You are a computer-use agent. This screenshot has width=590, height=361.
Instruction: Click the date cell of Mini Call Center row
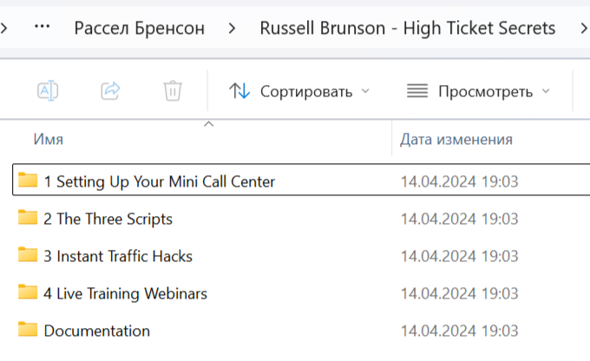tap(460, 181)
